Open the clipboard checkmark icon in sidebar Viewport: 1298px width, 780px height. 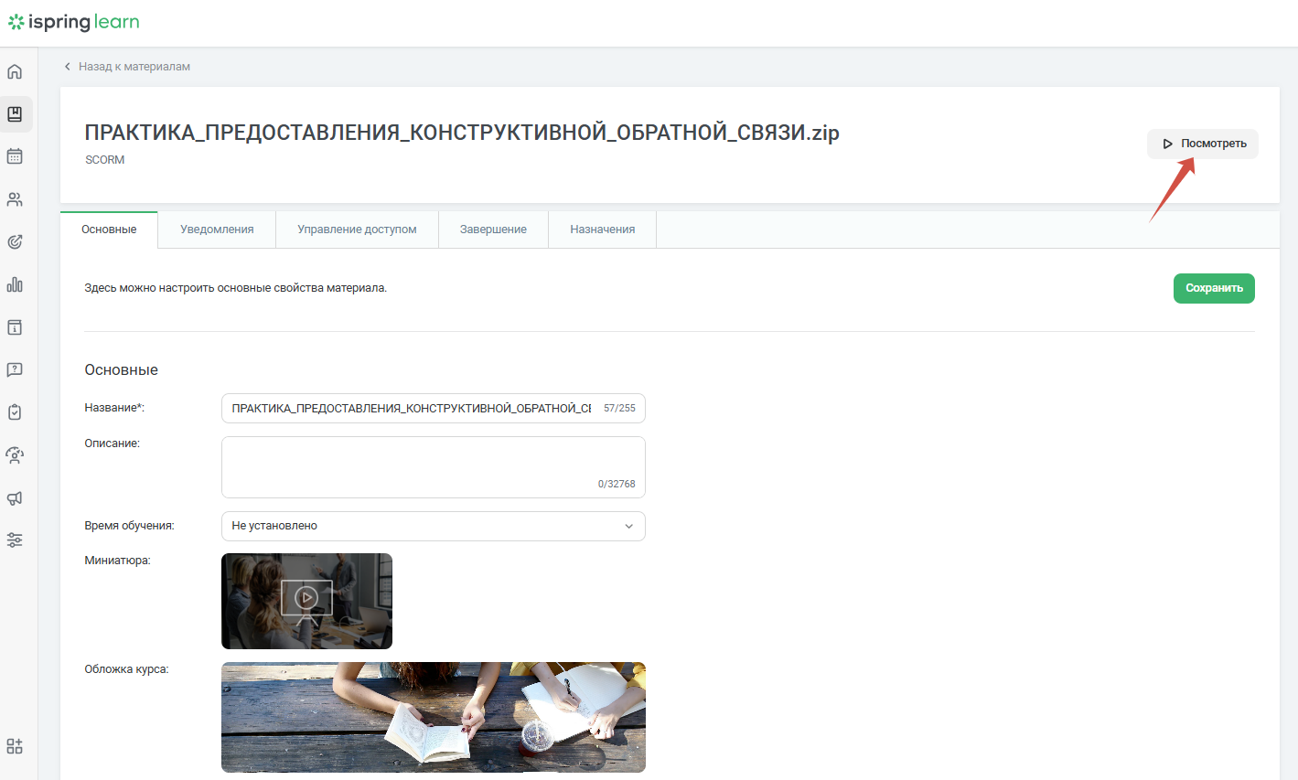click(x=15, y=412)
